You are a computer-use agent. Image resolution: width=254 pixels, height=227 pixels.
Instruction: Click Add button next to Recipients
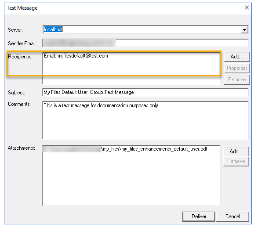tap(237, 57)
